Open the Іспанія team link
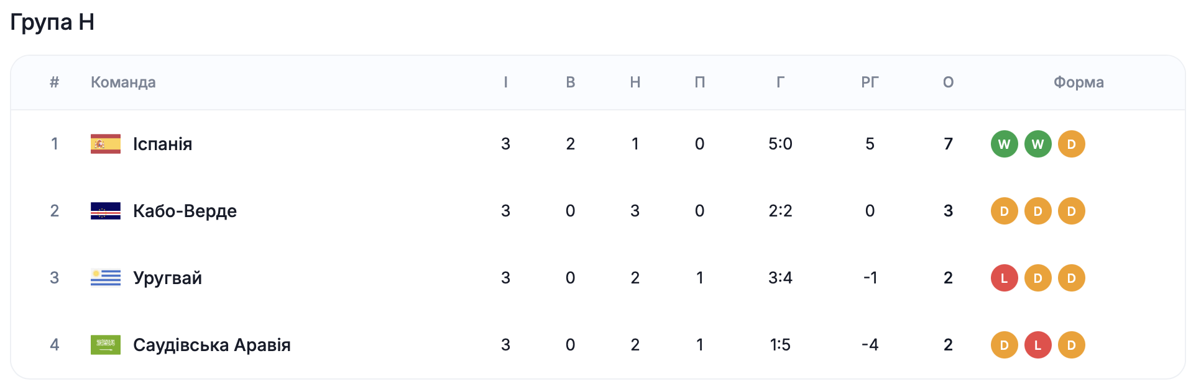This screenshot has width=1196, height=392. point(162,144)
